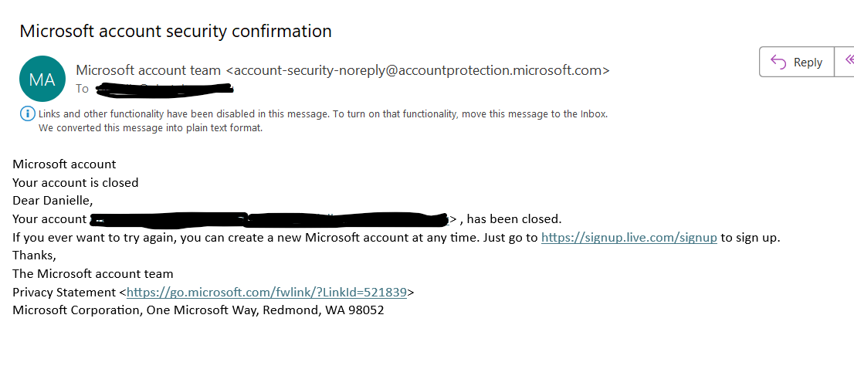Click the email subject heading
The width and height of the screenshot is (854, 369).
click(x=175, y=32)
